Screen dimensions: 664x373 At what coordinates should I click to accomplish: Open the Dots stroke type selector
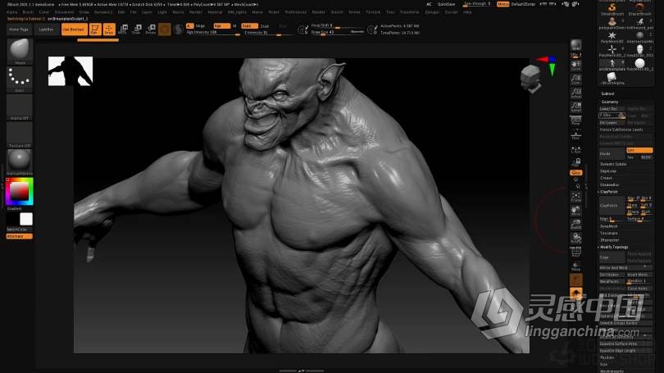(x=20, y=79)
